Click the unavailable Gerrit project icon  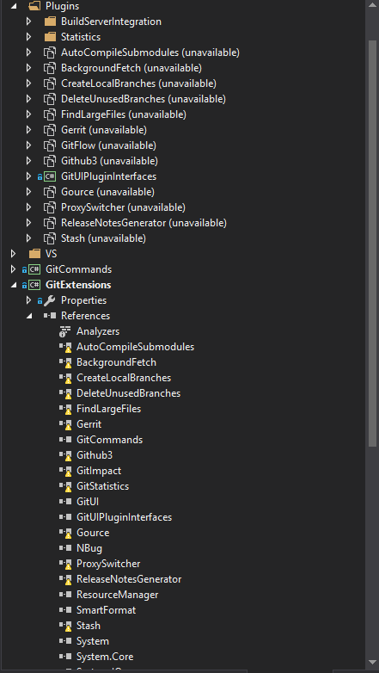50,130
